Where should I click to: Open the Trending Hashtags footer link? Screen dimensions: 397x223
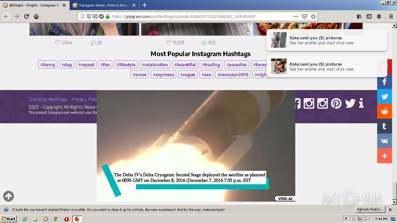point(48,99)
